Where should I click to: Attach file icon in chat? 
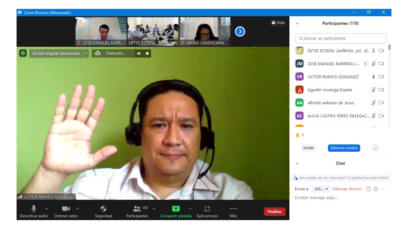pyautogui.click(x=368, y=189)
